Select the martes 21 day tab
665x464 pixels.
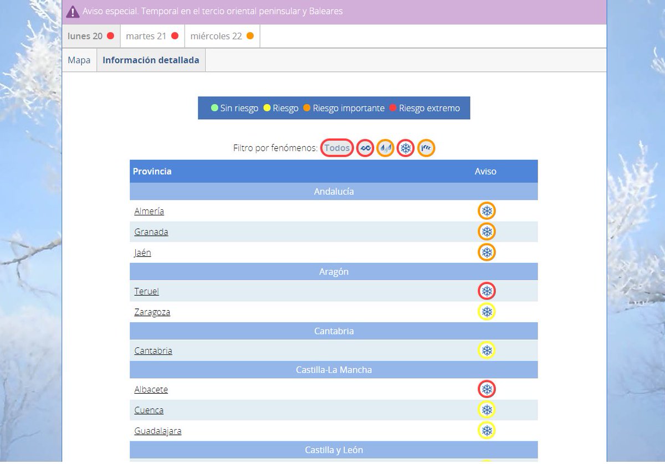pyautogui.click(x=152, y=36)
